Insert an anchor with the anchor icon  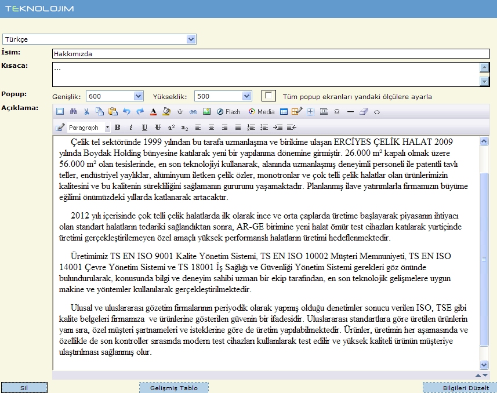[180, 111]
